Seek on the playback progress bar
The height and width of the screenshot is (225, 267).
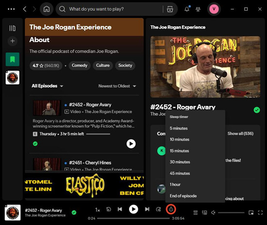pyautogui.click(x=133, y=218)
